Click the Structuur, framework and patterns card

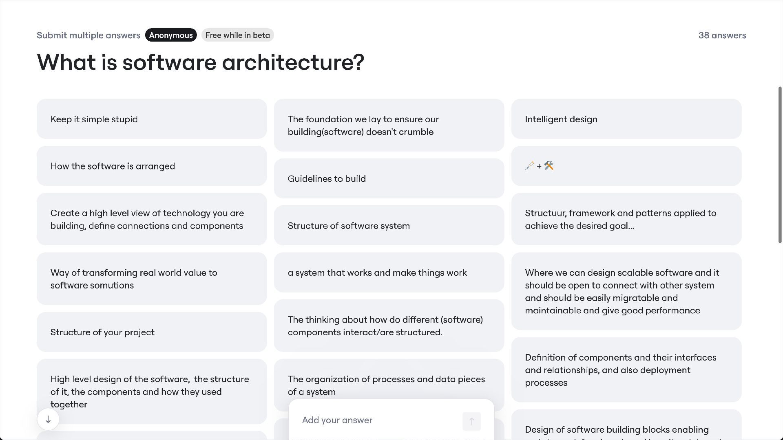pyautogui.click(x=626, y=219)
